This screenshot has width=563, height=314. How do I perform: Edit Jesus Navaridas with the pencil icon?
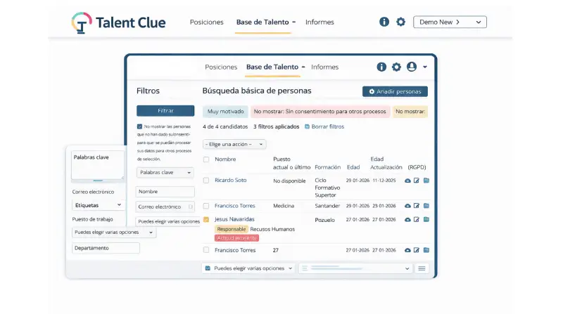pos(417,219)
